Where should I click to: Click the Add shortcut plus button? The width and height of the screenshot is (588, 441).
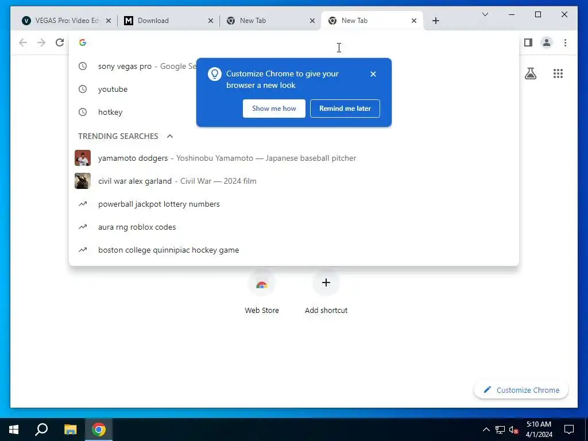[x=326, y=283]
